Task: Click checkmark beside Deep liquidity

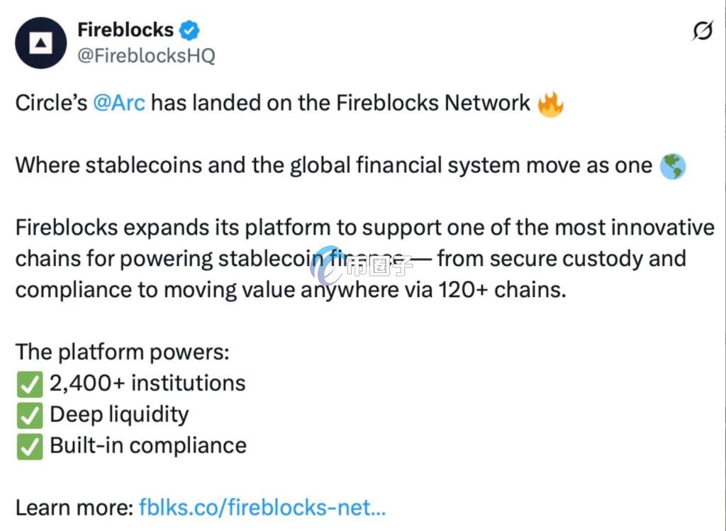Action: pos(29,415)
